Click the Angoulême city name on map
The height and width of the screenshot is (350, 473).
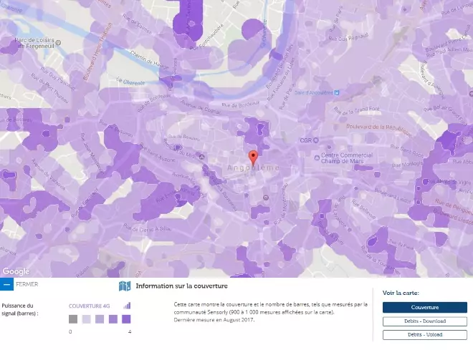(252, 168)
